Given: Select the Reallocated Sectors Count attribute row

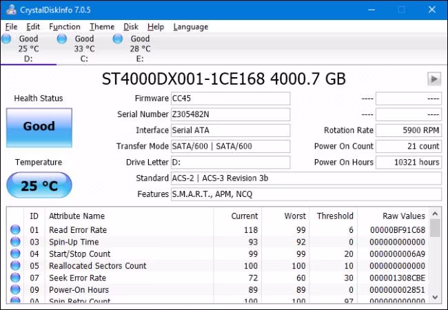Looking at the screenshot, I should tap(218, 266).
